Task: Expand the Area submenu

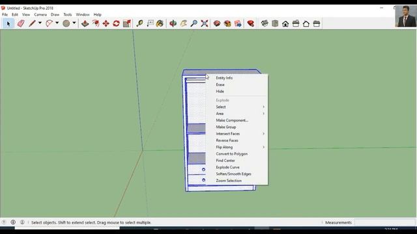Action: click(237, 114)
